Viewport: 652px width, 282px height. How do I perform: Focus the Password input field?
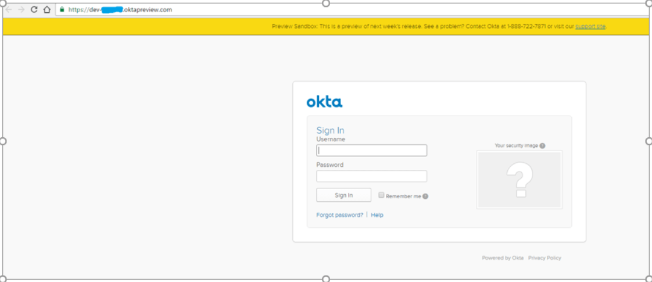click(x=371, y=176)
